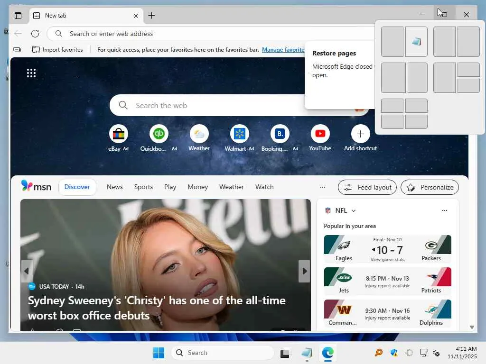The height and width of the screenshot is (364, 486).
Task: Choose the top-left quadrant snap zone
Action: coord(392,106)
